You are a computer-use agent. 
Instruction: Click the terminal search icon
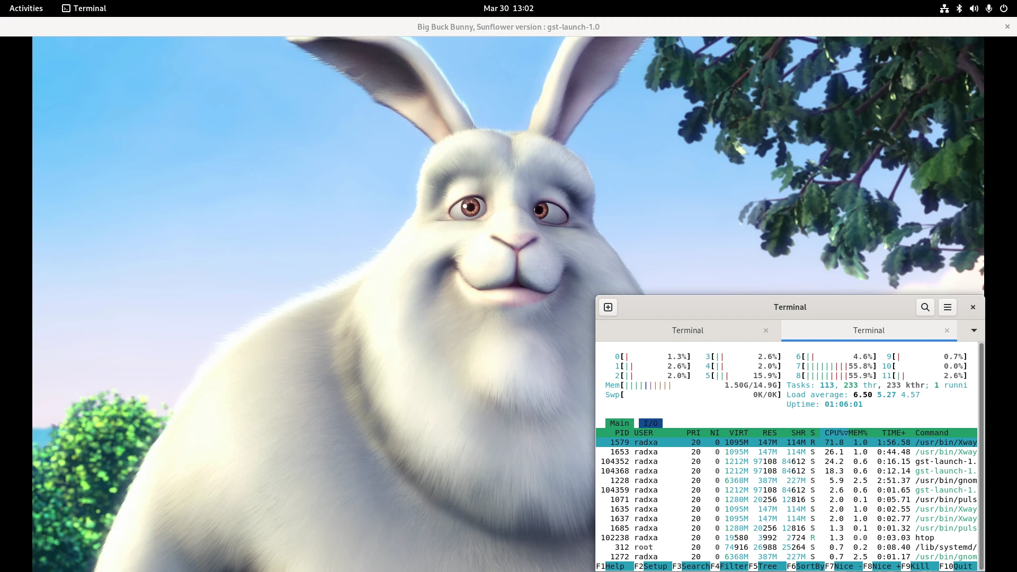click(925, 307)
